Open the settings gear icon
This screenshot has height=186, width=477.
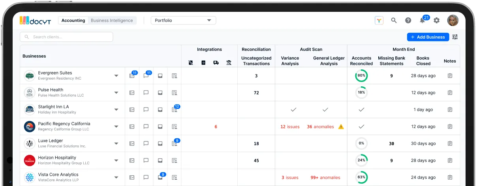pyautogui.click(x=436, y=20)
